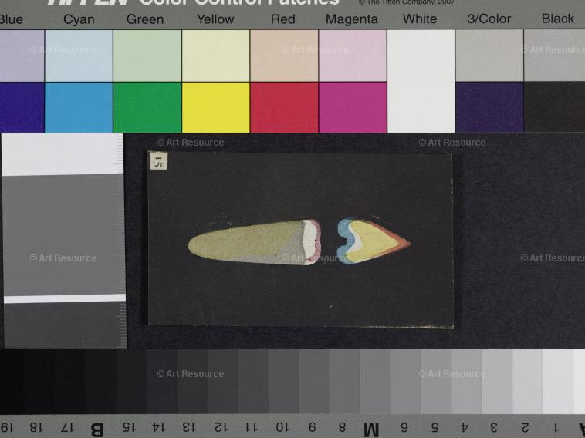Click the grayscale number '10'
The image size is (585, 438).
282,426
